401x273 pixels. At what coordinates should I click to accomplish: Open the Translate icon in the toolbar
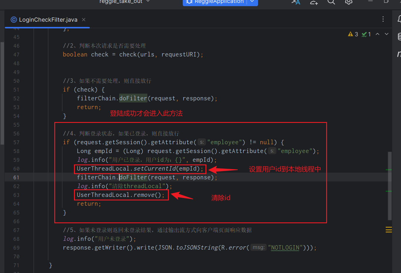296,2
